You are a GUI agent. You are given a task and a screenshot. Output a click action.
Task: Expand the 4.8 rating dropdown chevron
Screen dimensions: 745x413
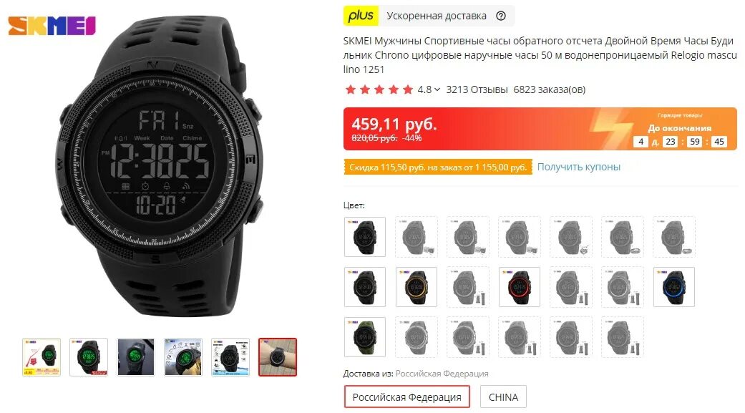[437, 89]
